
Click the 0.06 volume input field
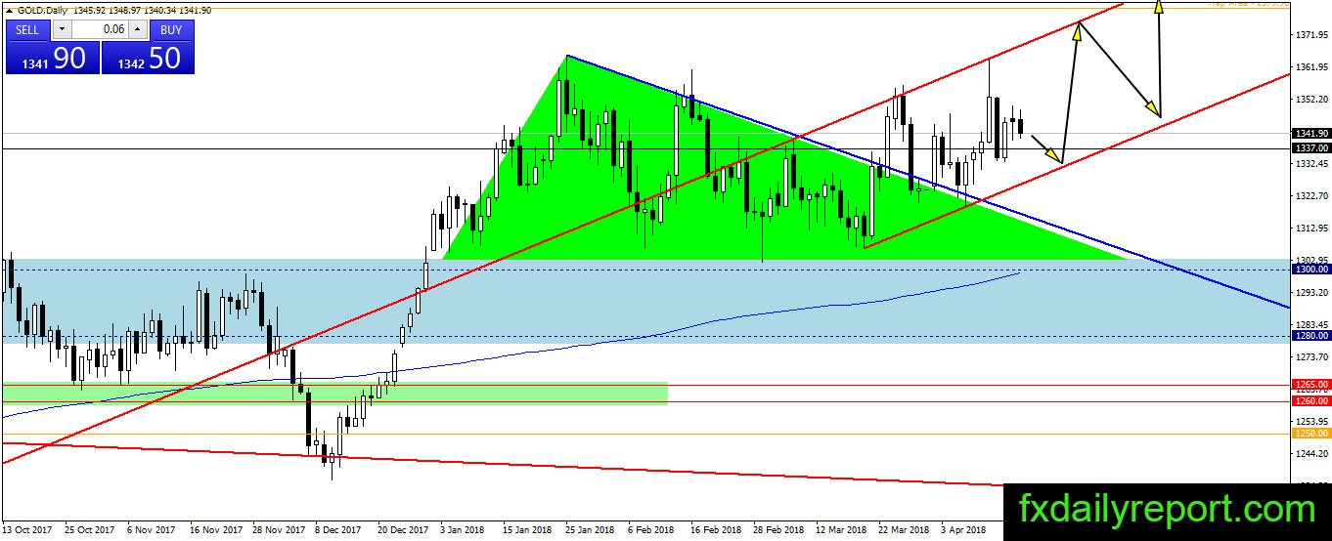click(99, 29)
